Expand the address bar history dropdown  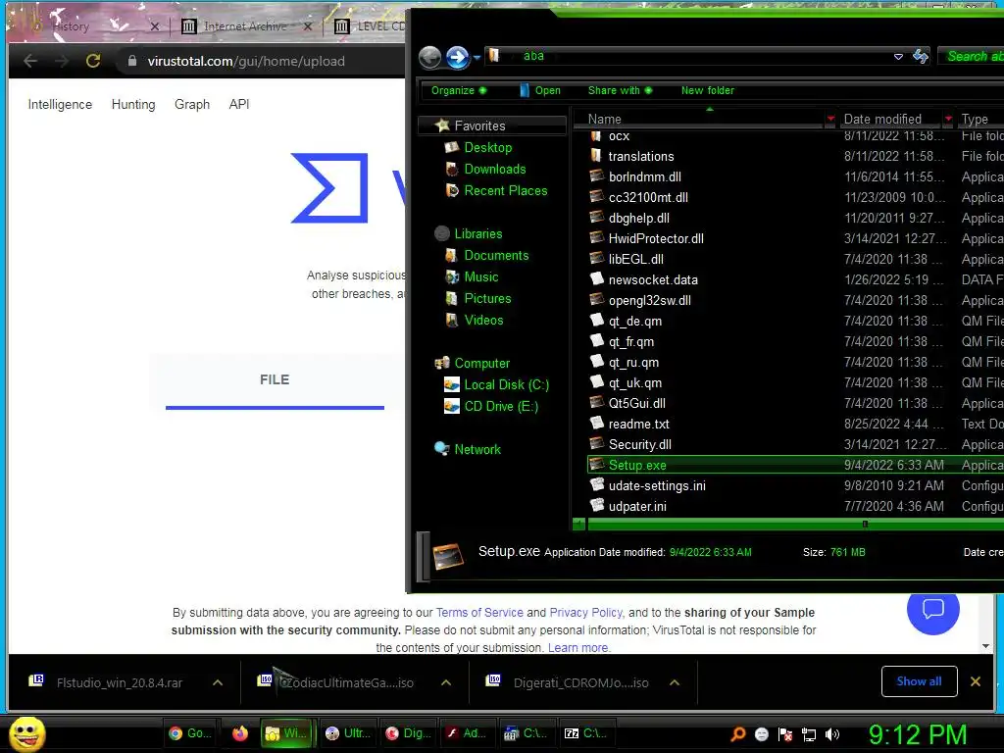click(898, 57)
